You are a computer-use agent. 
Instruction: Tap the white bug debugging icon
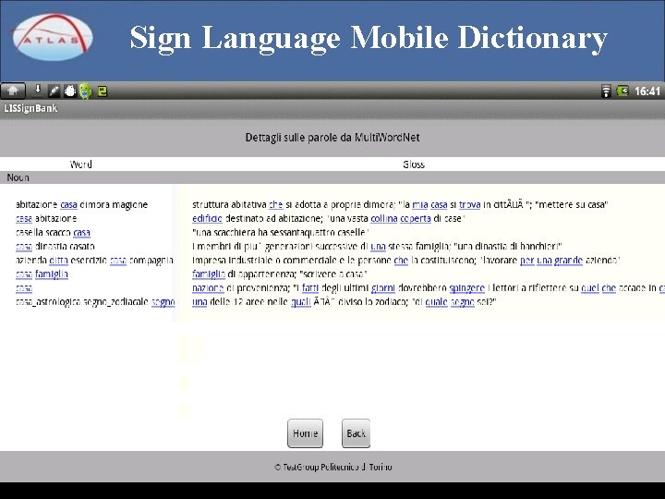pyautogui.click(x=70, y=91)
